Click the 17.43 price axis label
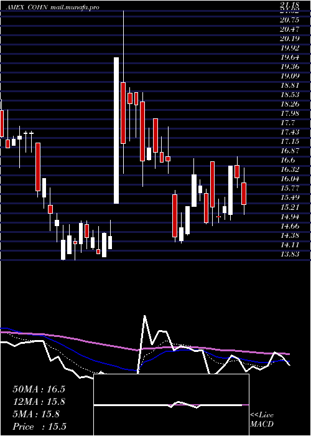 pos(290,132)
